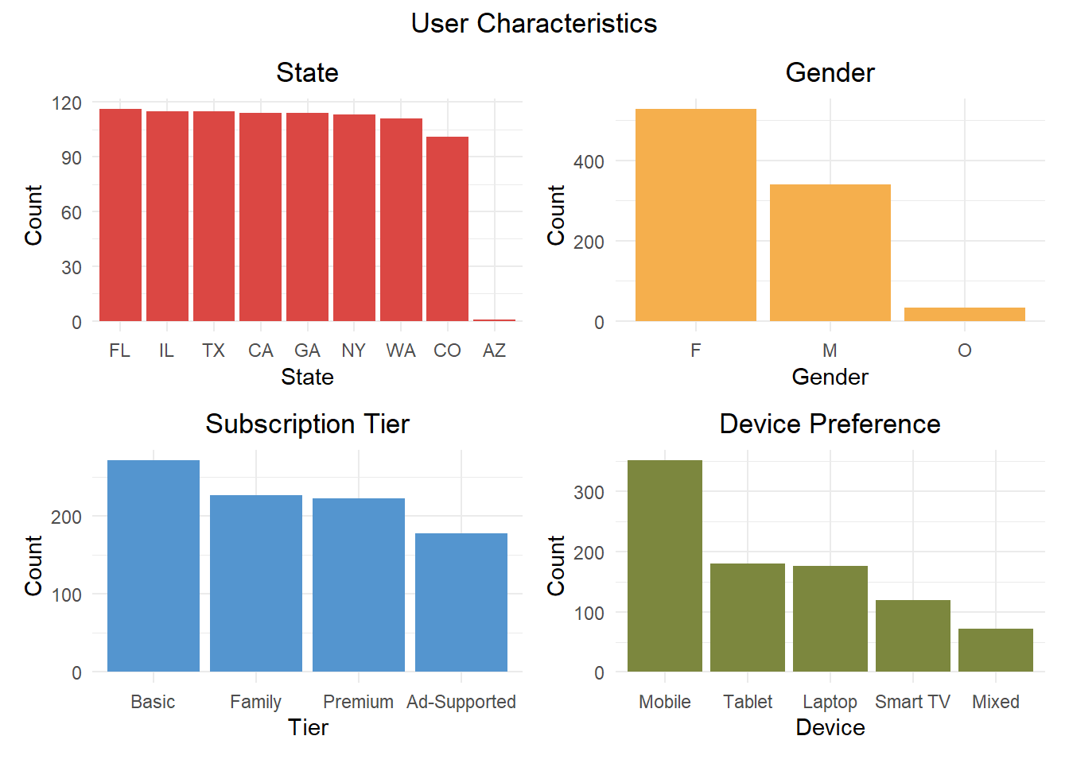Click the TX label on State axis
The image size is (1069, 763).
(213, 351)
